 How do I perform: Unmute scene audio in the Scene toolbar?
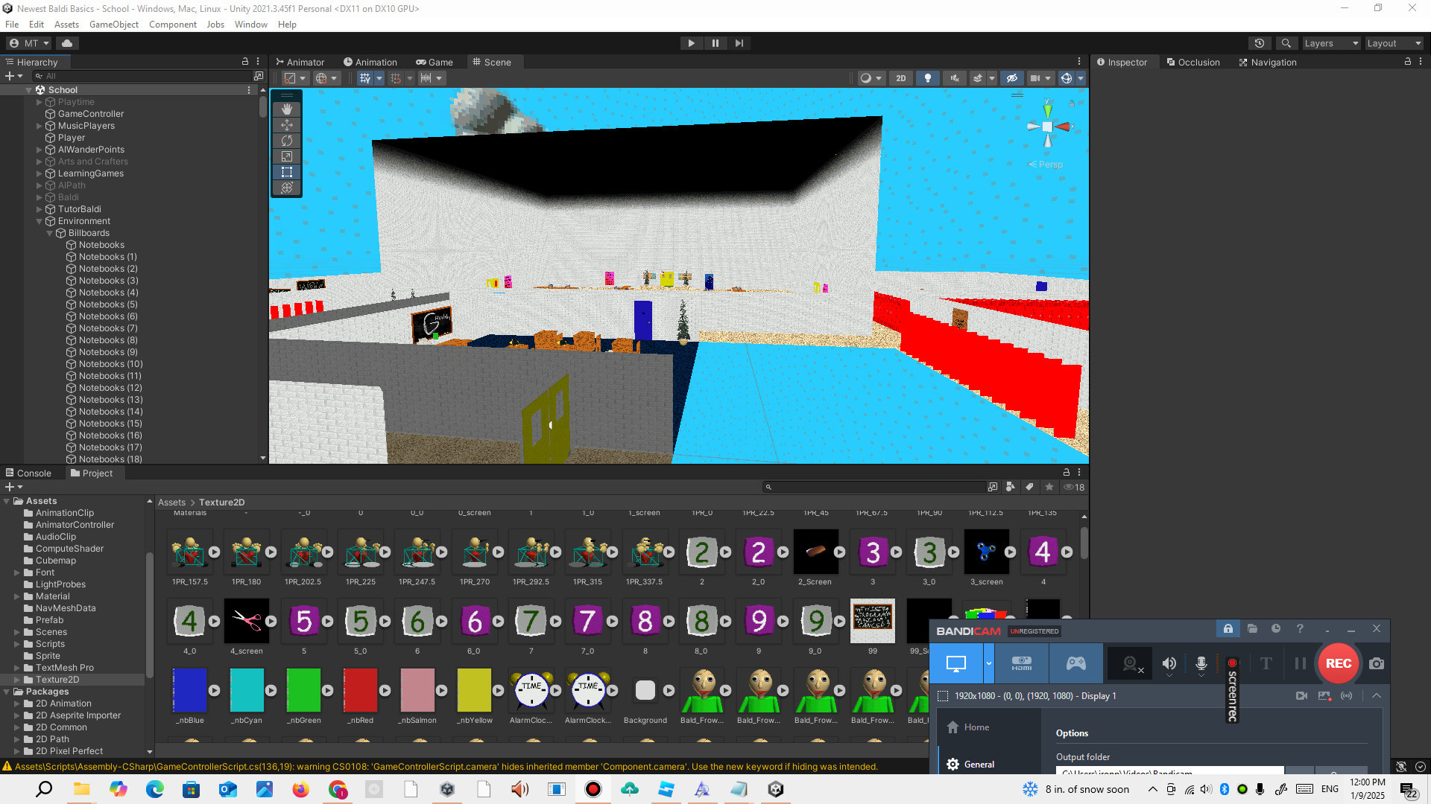(x=955, y=77)
